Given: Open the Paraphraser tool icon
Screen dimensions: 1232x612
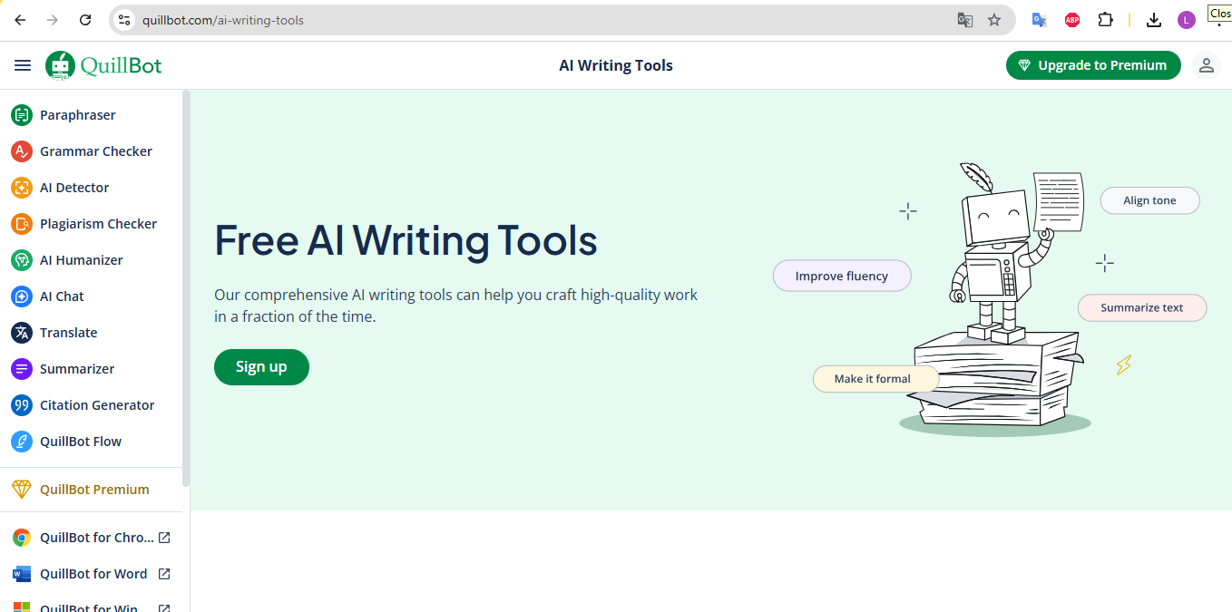Looking at the screenshot, I should pos(22,115).
